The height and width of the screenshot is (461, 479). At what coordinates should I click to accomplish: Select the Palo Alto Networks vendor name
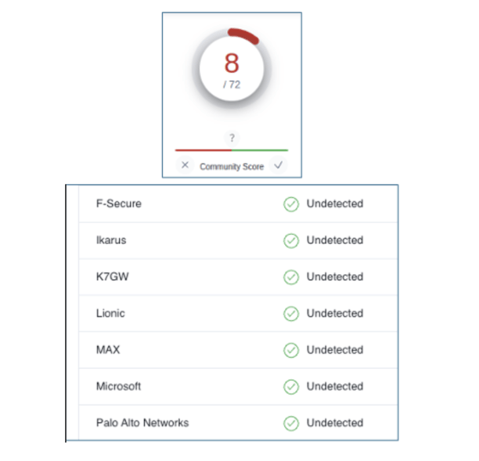coord(142,423)
